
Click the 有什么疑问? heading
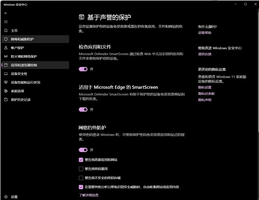(207, 27)
